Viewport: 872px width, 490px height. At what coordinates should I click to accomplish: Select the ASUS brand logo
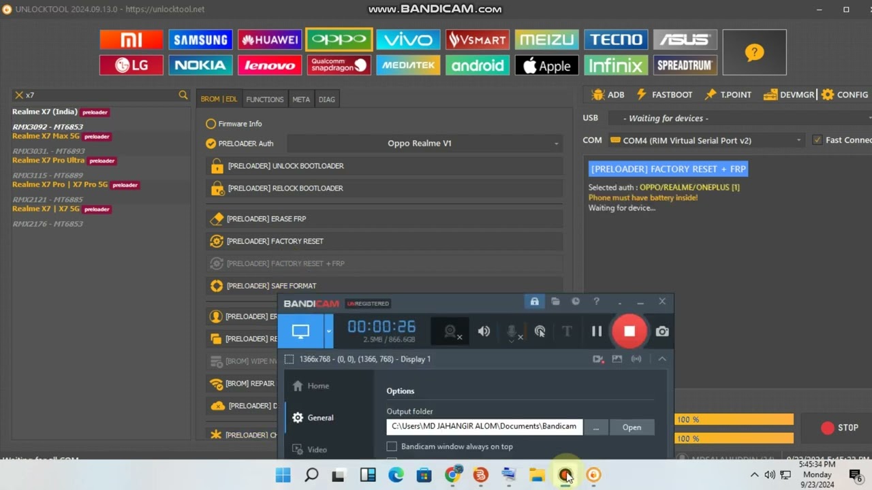point(685,39)
